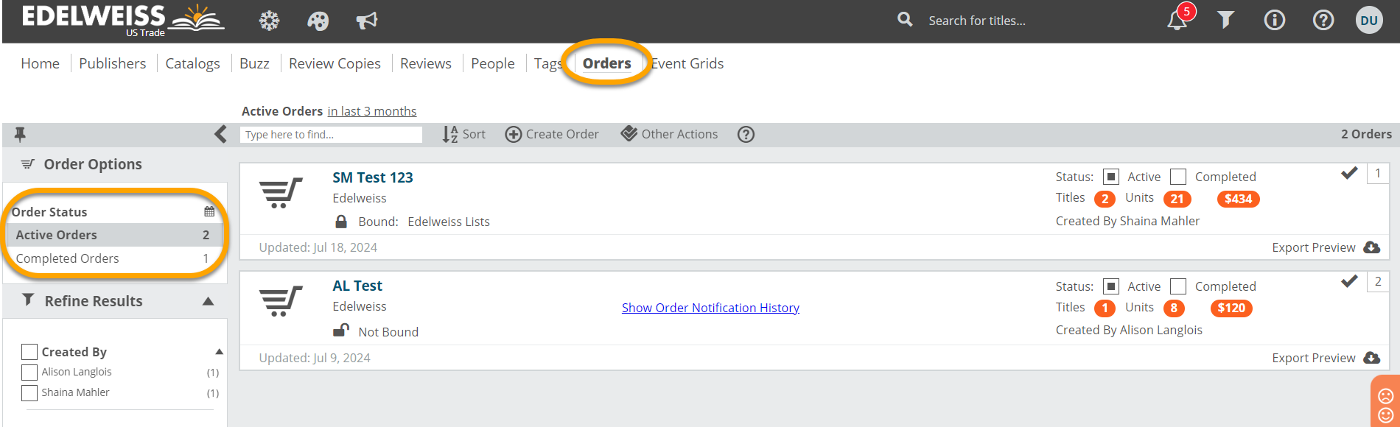
Task: Click the checkmark on AL Test order
Action: (1349, 281)
